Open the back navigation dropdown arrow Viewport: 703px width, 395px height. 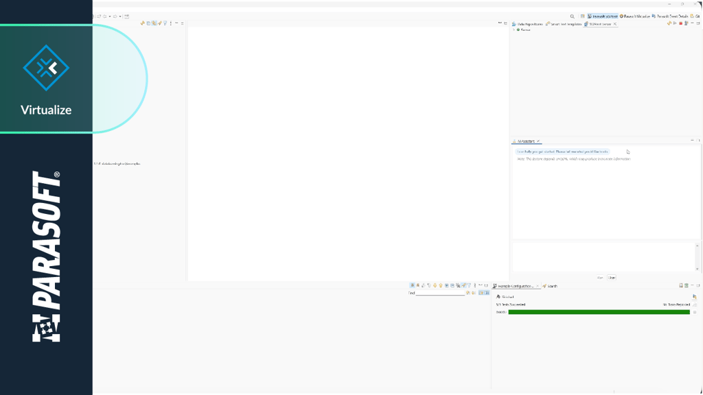[x=110, y=16]
